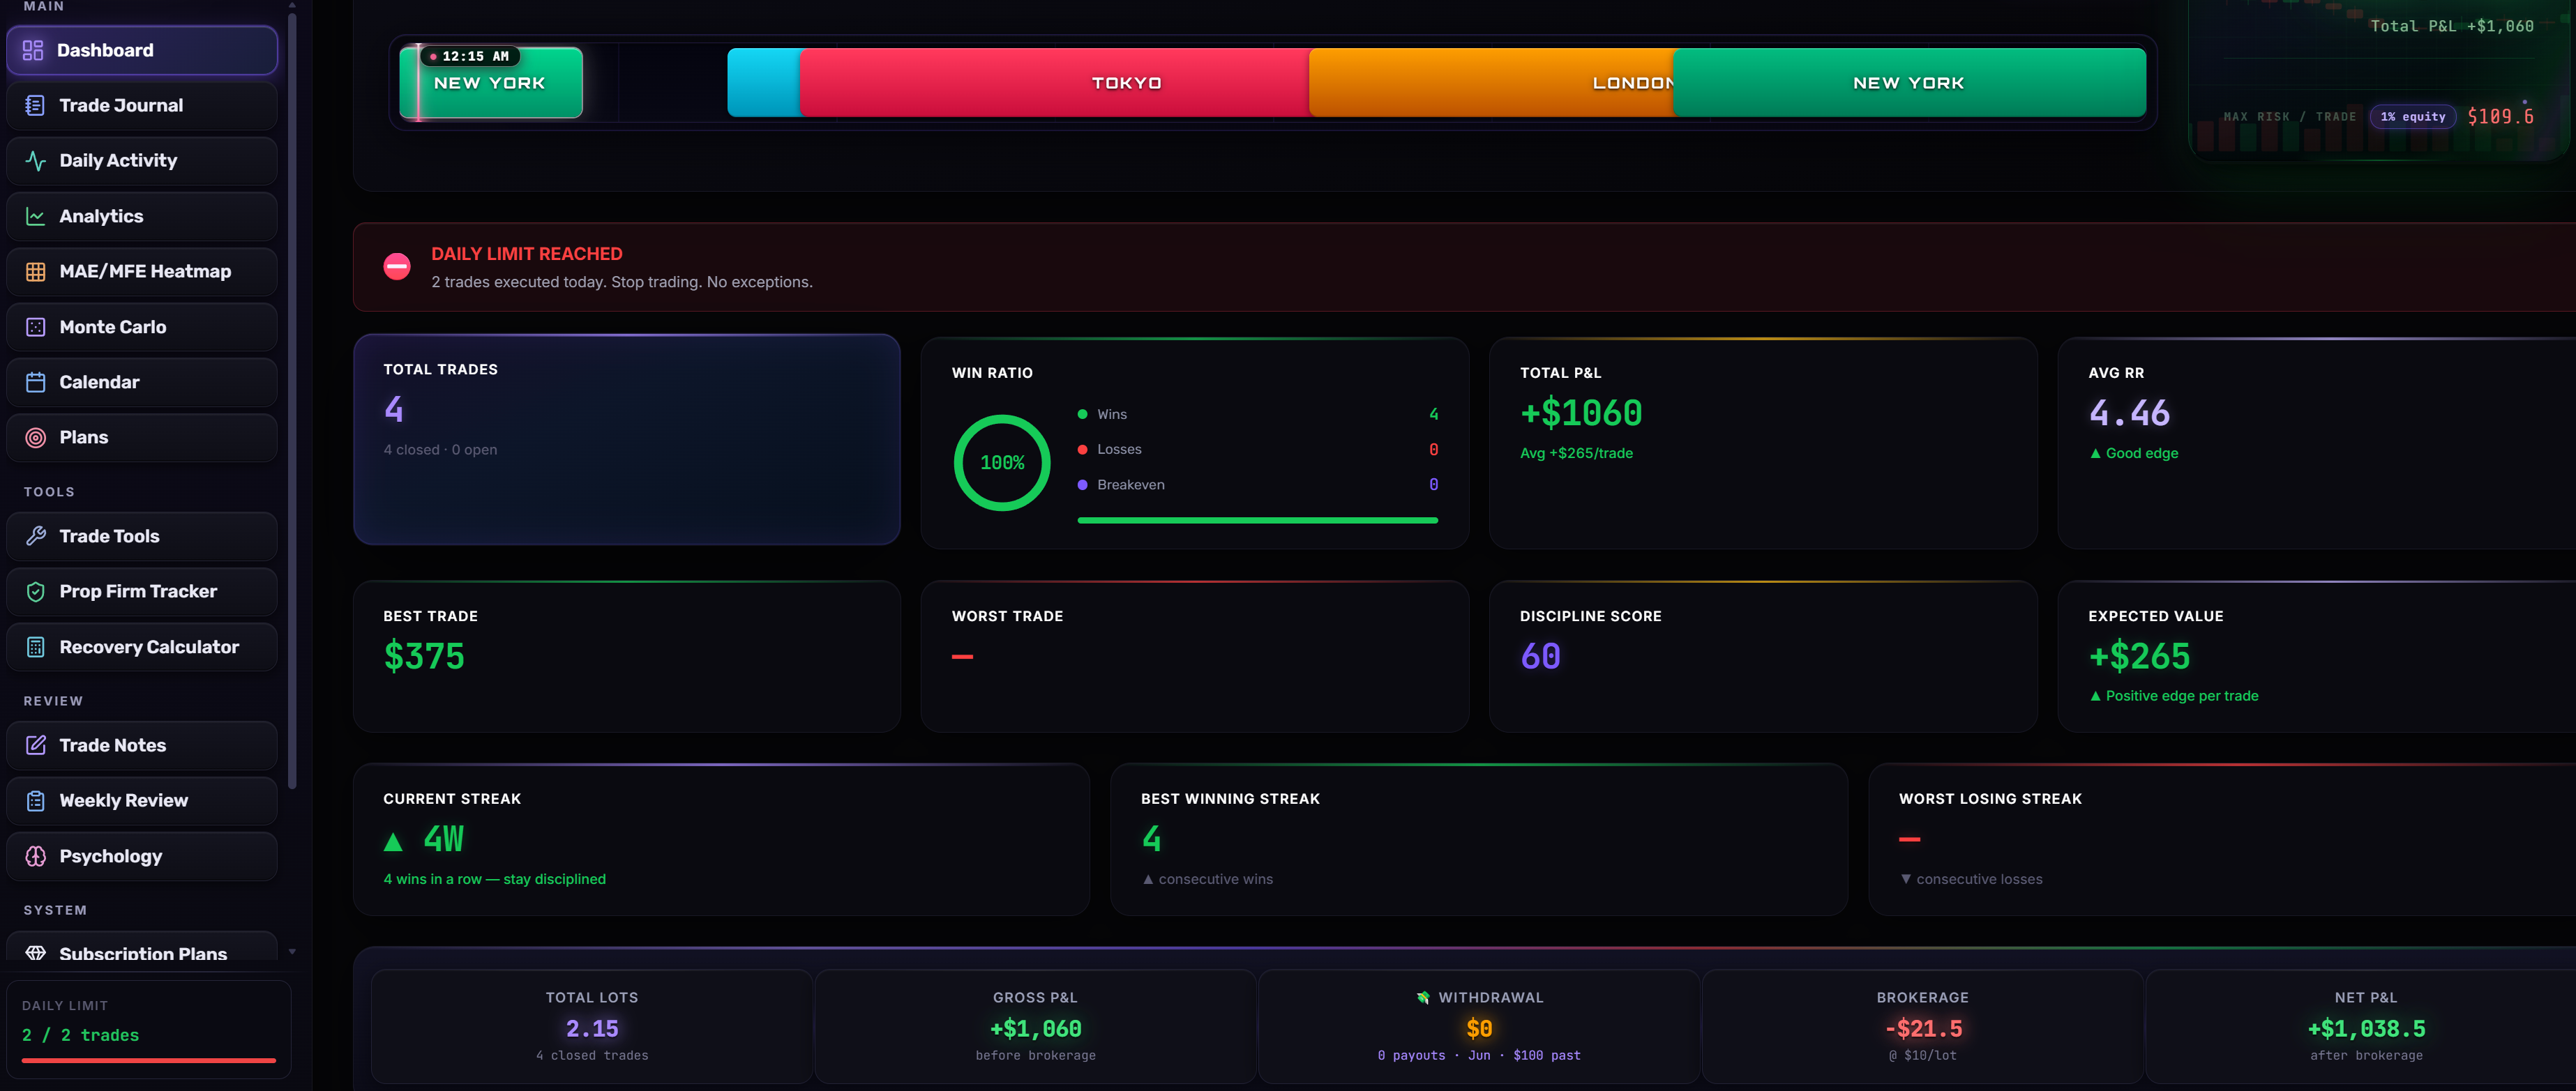Screen dimensions: 2576x1091
Task: Click the Trade Notes pencil icon
Action: [x=35, y=745]
